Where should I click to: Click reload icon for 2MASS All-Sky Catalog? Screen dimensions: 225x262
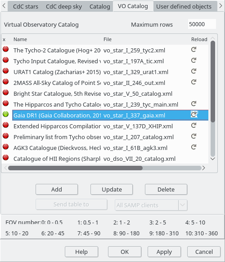[193, 82]
